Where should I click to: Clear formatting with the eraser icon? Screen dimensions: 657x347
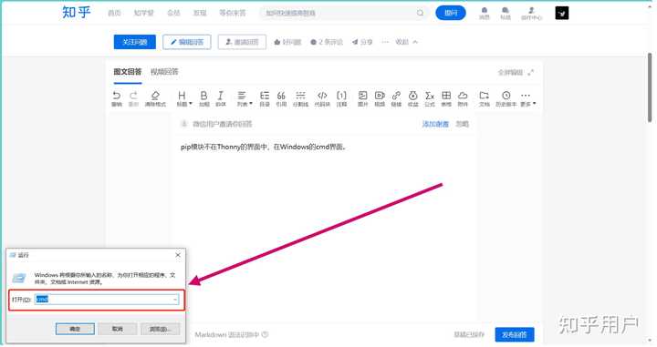click(155, 98)
